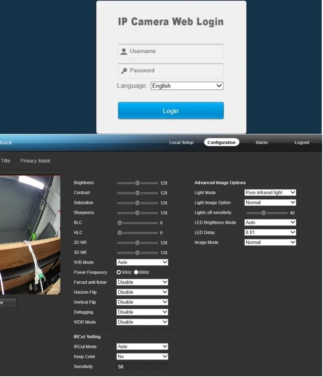Click the camera preview image
The height and width of the screenshot is (377, 323).
[30, 235]
